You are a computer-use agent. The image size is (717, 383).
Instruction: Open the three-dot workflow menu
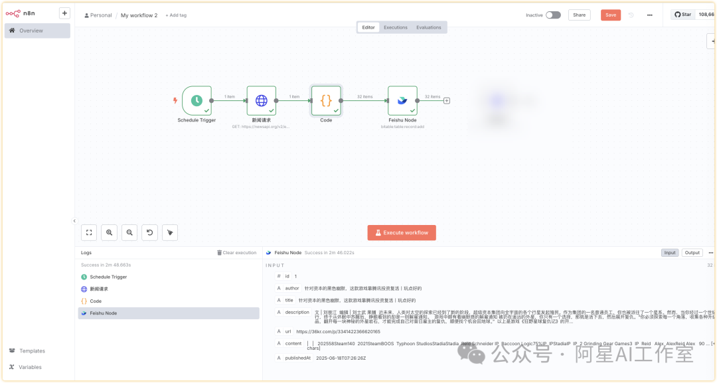pyautogui.click(x=650, y=15)
